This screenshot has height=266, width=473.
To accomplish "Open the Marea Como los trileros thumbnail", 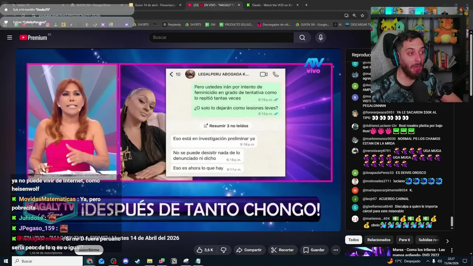I will [x=368, y=252].
